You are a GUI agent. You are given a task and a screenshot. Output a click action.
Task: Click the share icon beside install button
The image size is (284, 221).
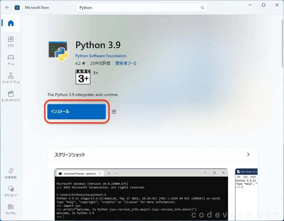(x=114, y=112)
